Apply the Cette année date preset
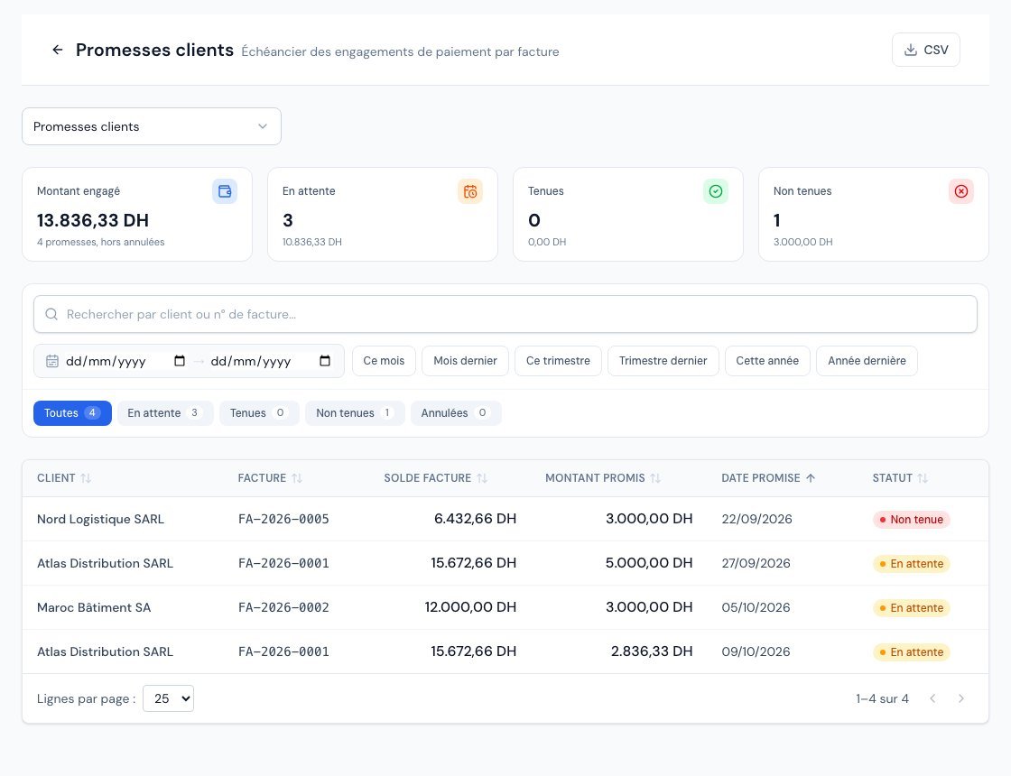The width and height of the screenshot is (1011, 776). coord(767,361)
